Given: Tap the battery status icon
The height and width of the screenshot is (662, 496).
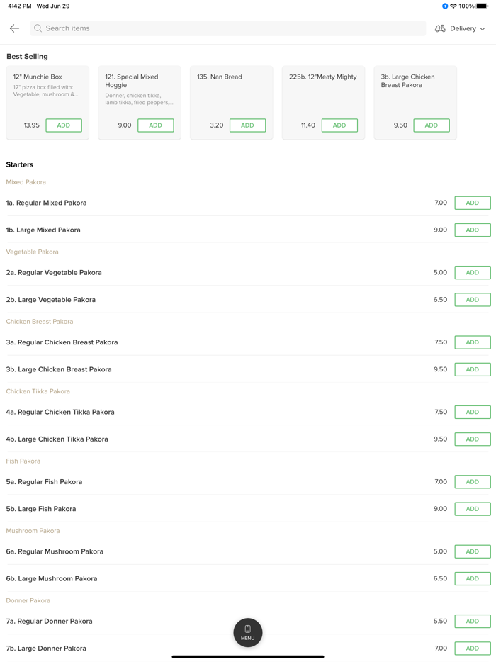Looking at the screenshot, I should click(483, 6).
